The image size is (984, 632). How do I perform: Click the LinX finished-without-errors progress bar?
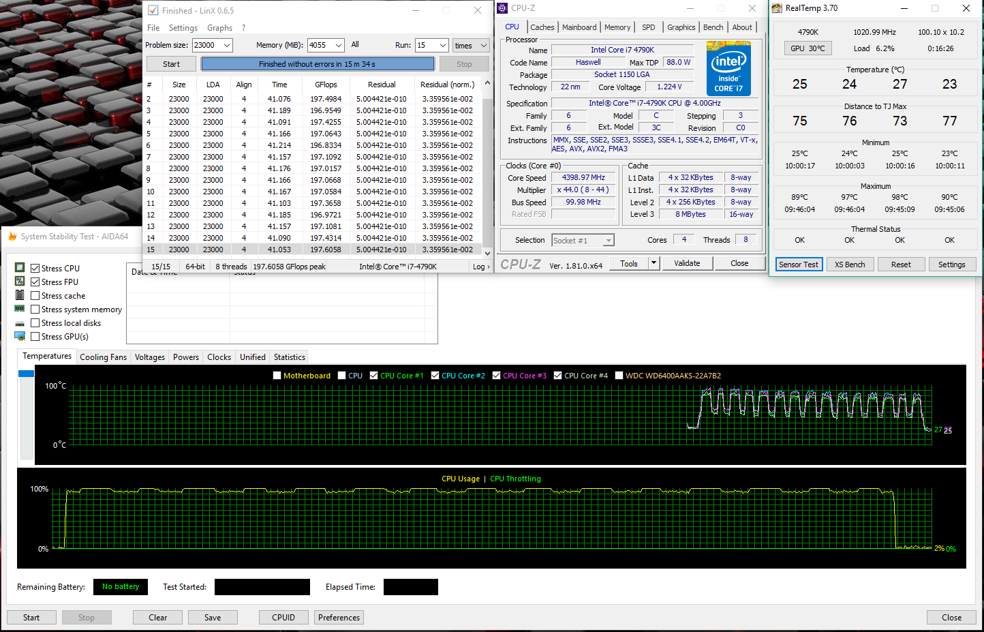(318, 64)
